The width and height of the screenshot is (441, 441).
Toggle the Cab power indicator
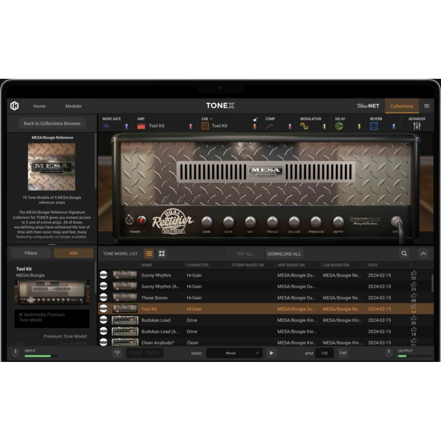[x=255, y=126]
